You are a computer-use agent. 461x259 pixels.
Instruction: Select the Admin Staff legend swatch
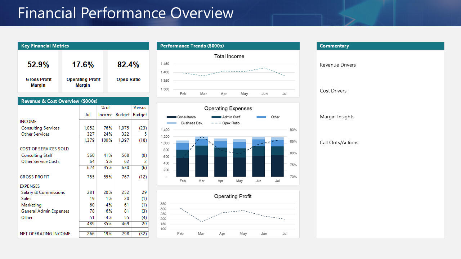tap(216, 117)
